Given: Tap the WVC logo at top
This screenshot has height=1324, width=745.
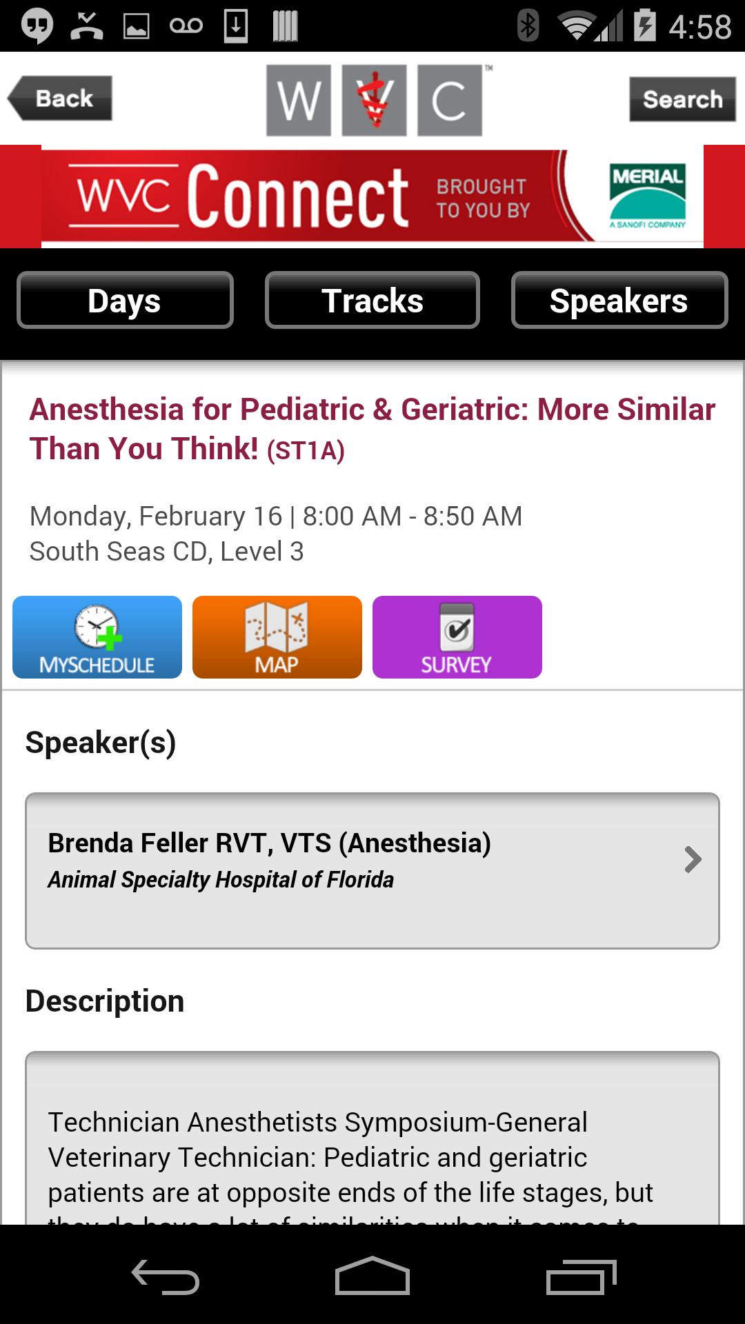Looking at the screenshot, I should click(374, 100).
